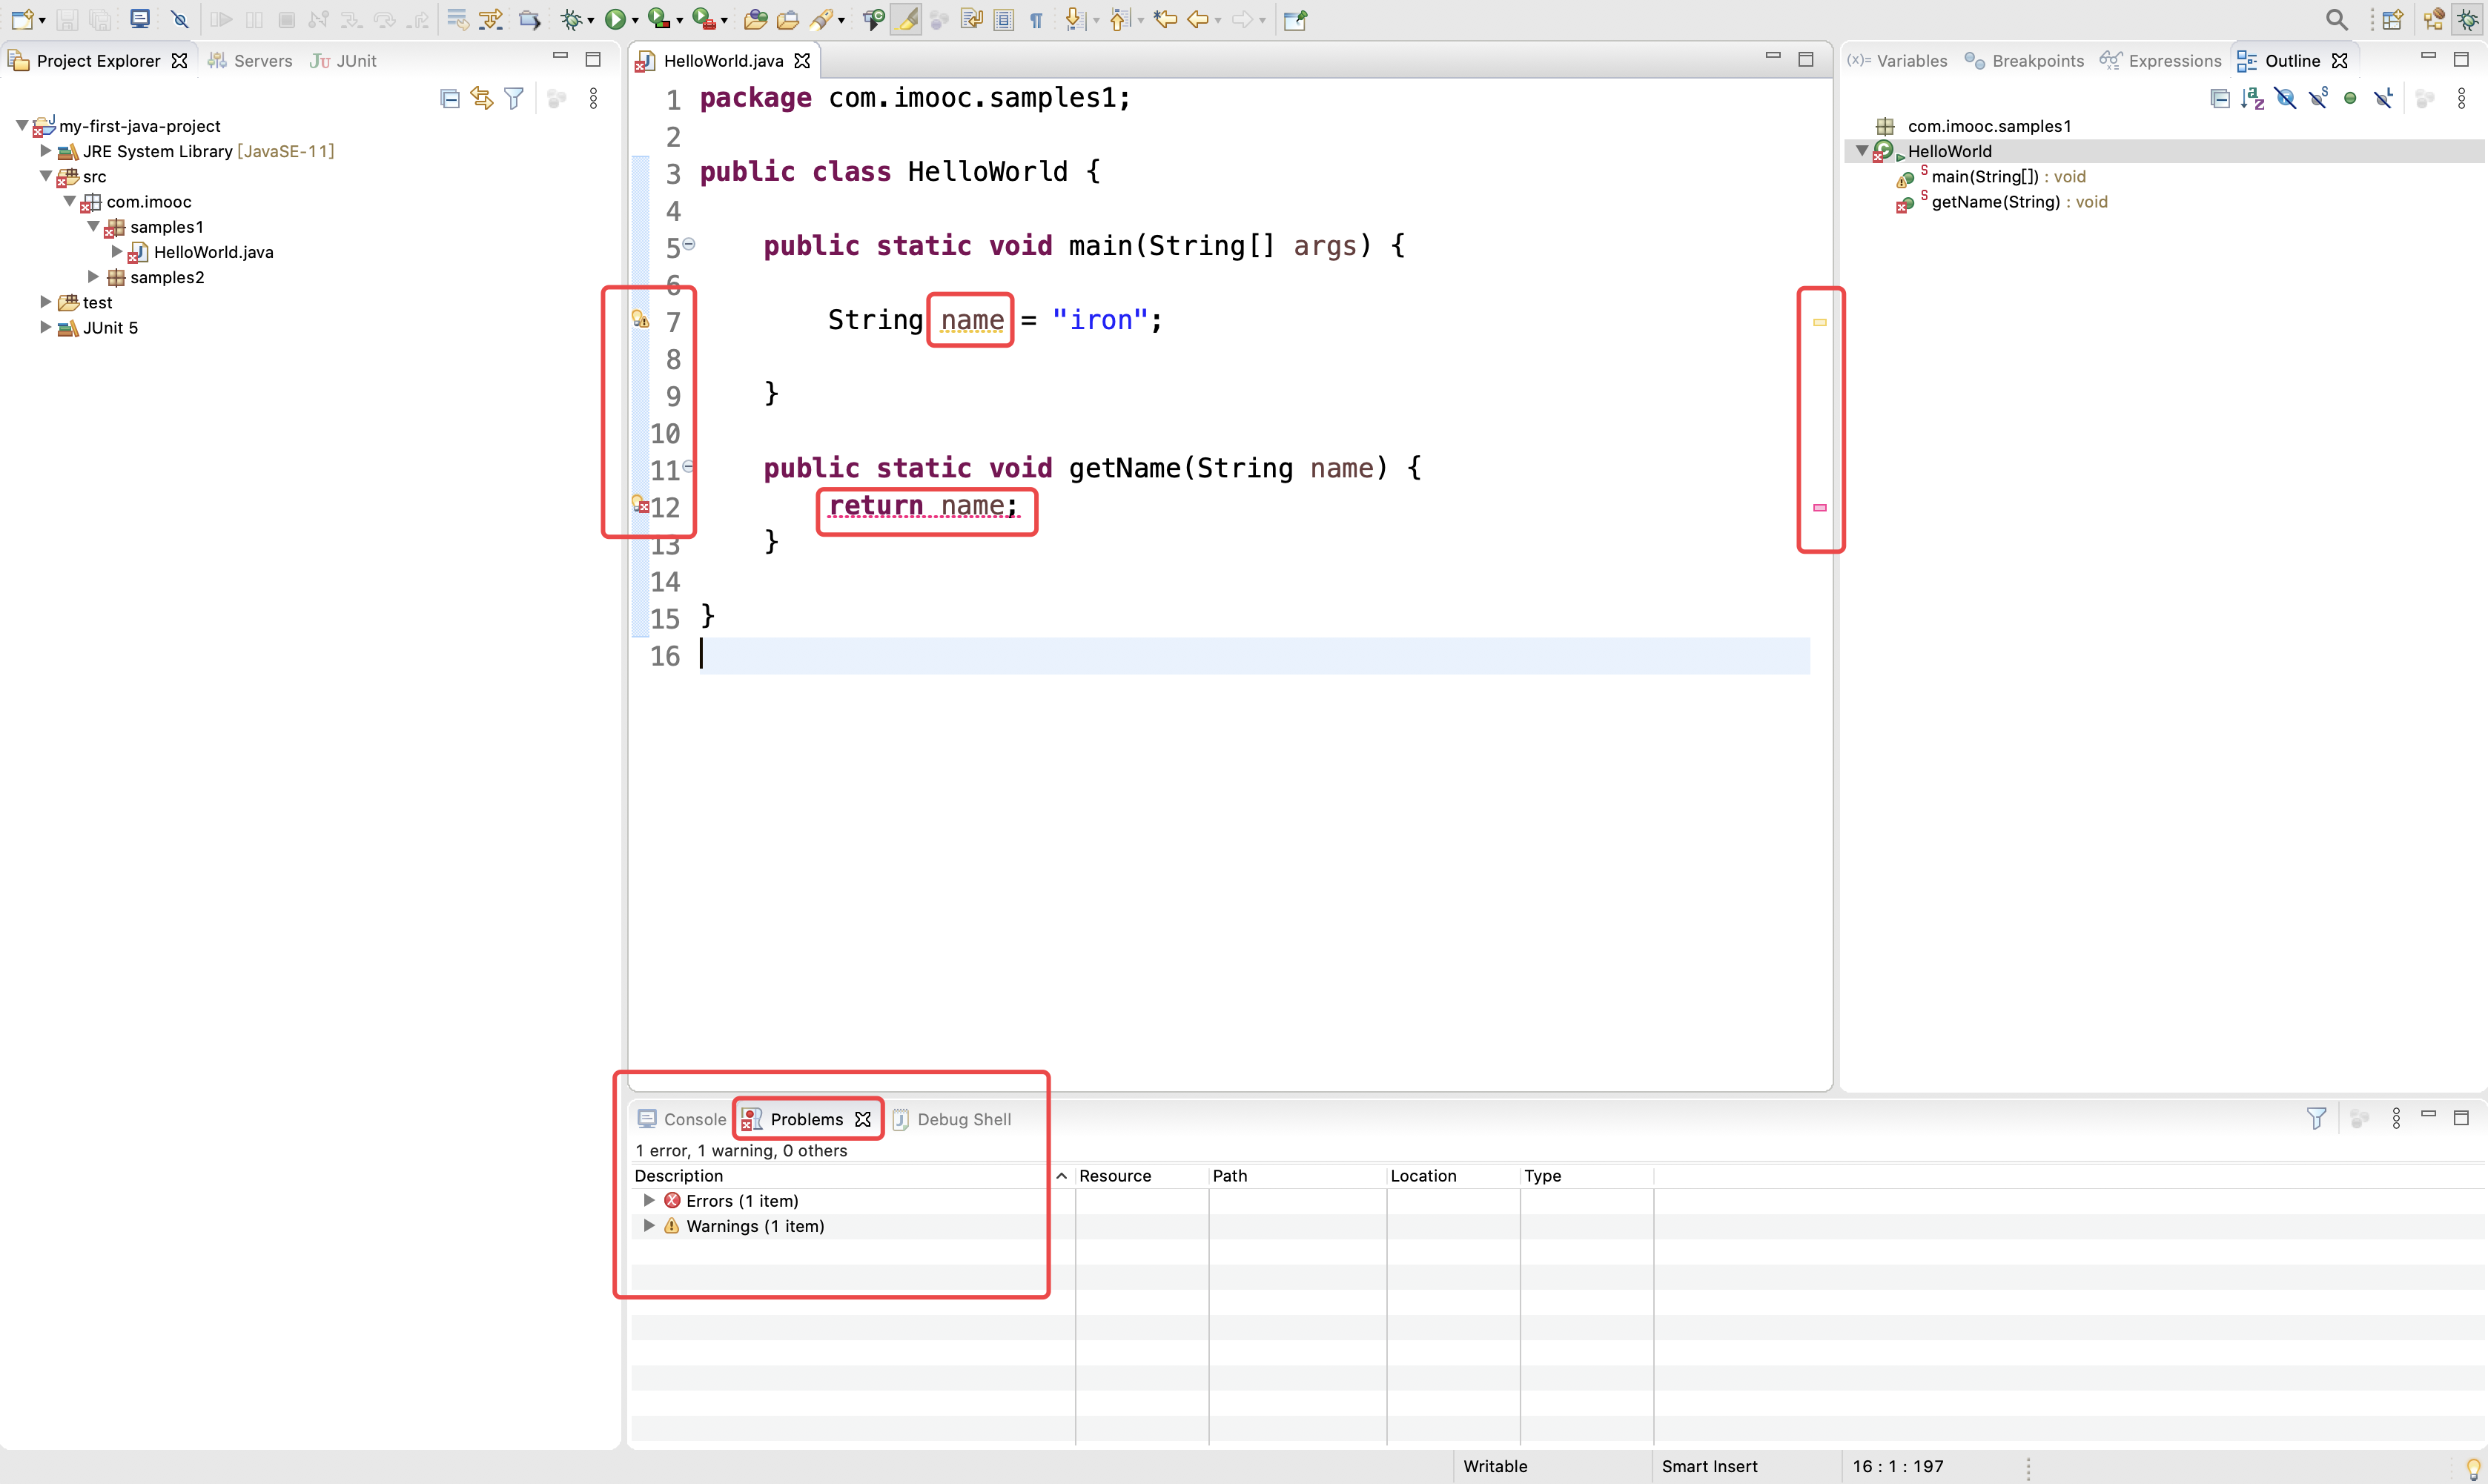The height and width of the screenshot is (1484, 2488).
Task: Fold the main method at line 5
Action: (x=689, y=243)
